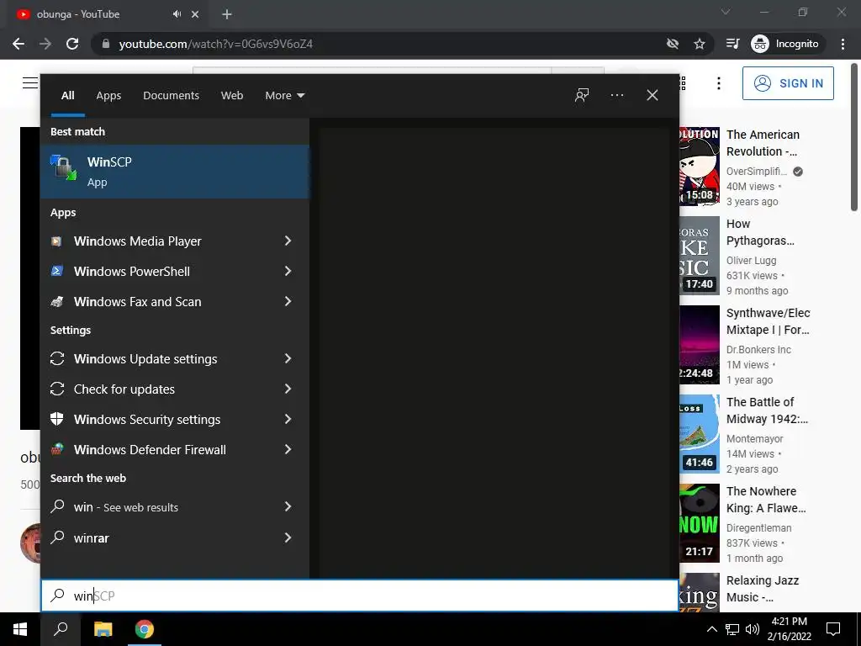The height and width of the screenshot is (646, 861).
Task: Open the WinSCP app best match
Action: (175, 172)
